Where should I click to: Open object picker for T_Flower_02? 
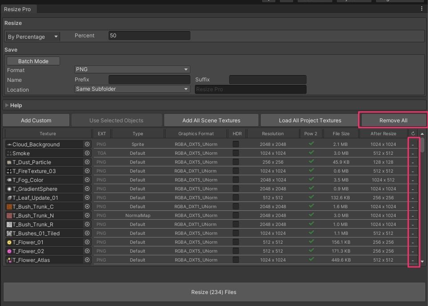click(x=87, y=251)
